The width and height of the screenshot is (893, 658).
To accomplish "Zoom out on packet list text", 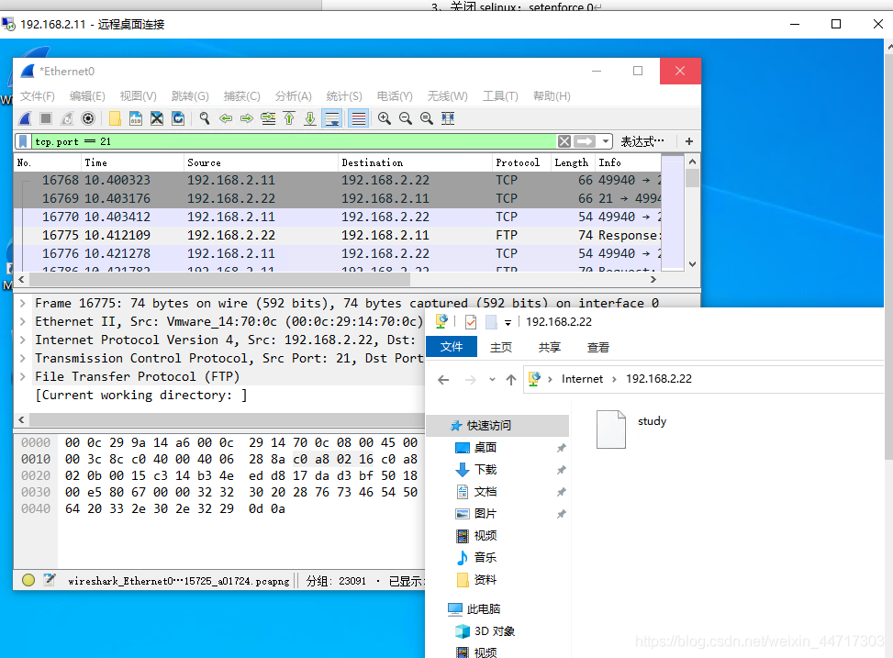I will click(x=406, y=118).
